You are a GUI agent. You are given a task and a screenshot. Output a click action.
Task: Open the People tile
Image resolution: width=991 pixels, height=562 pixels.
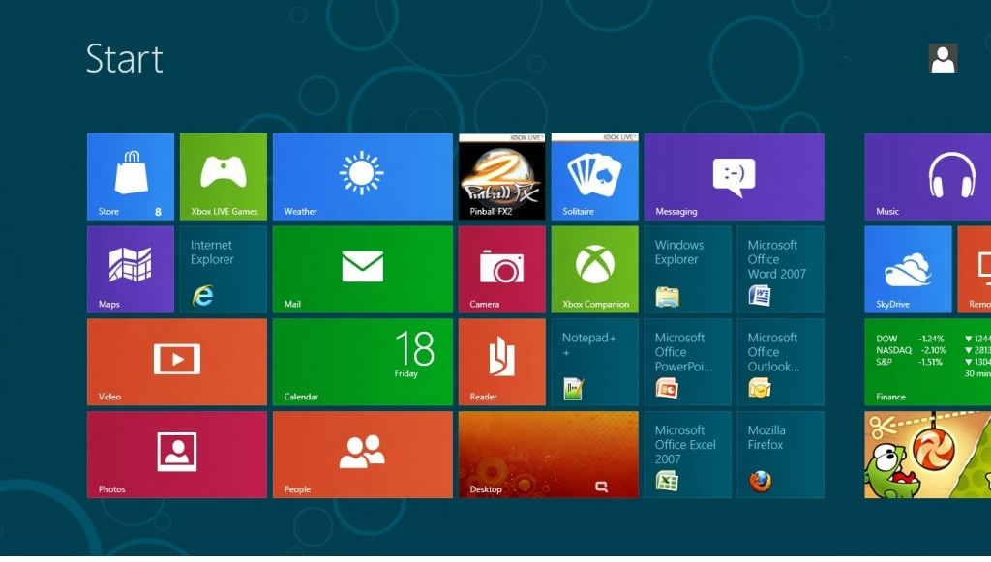point(363,455)
